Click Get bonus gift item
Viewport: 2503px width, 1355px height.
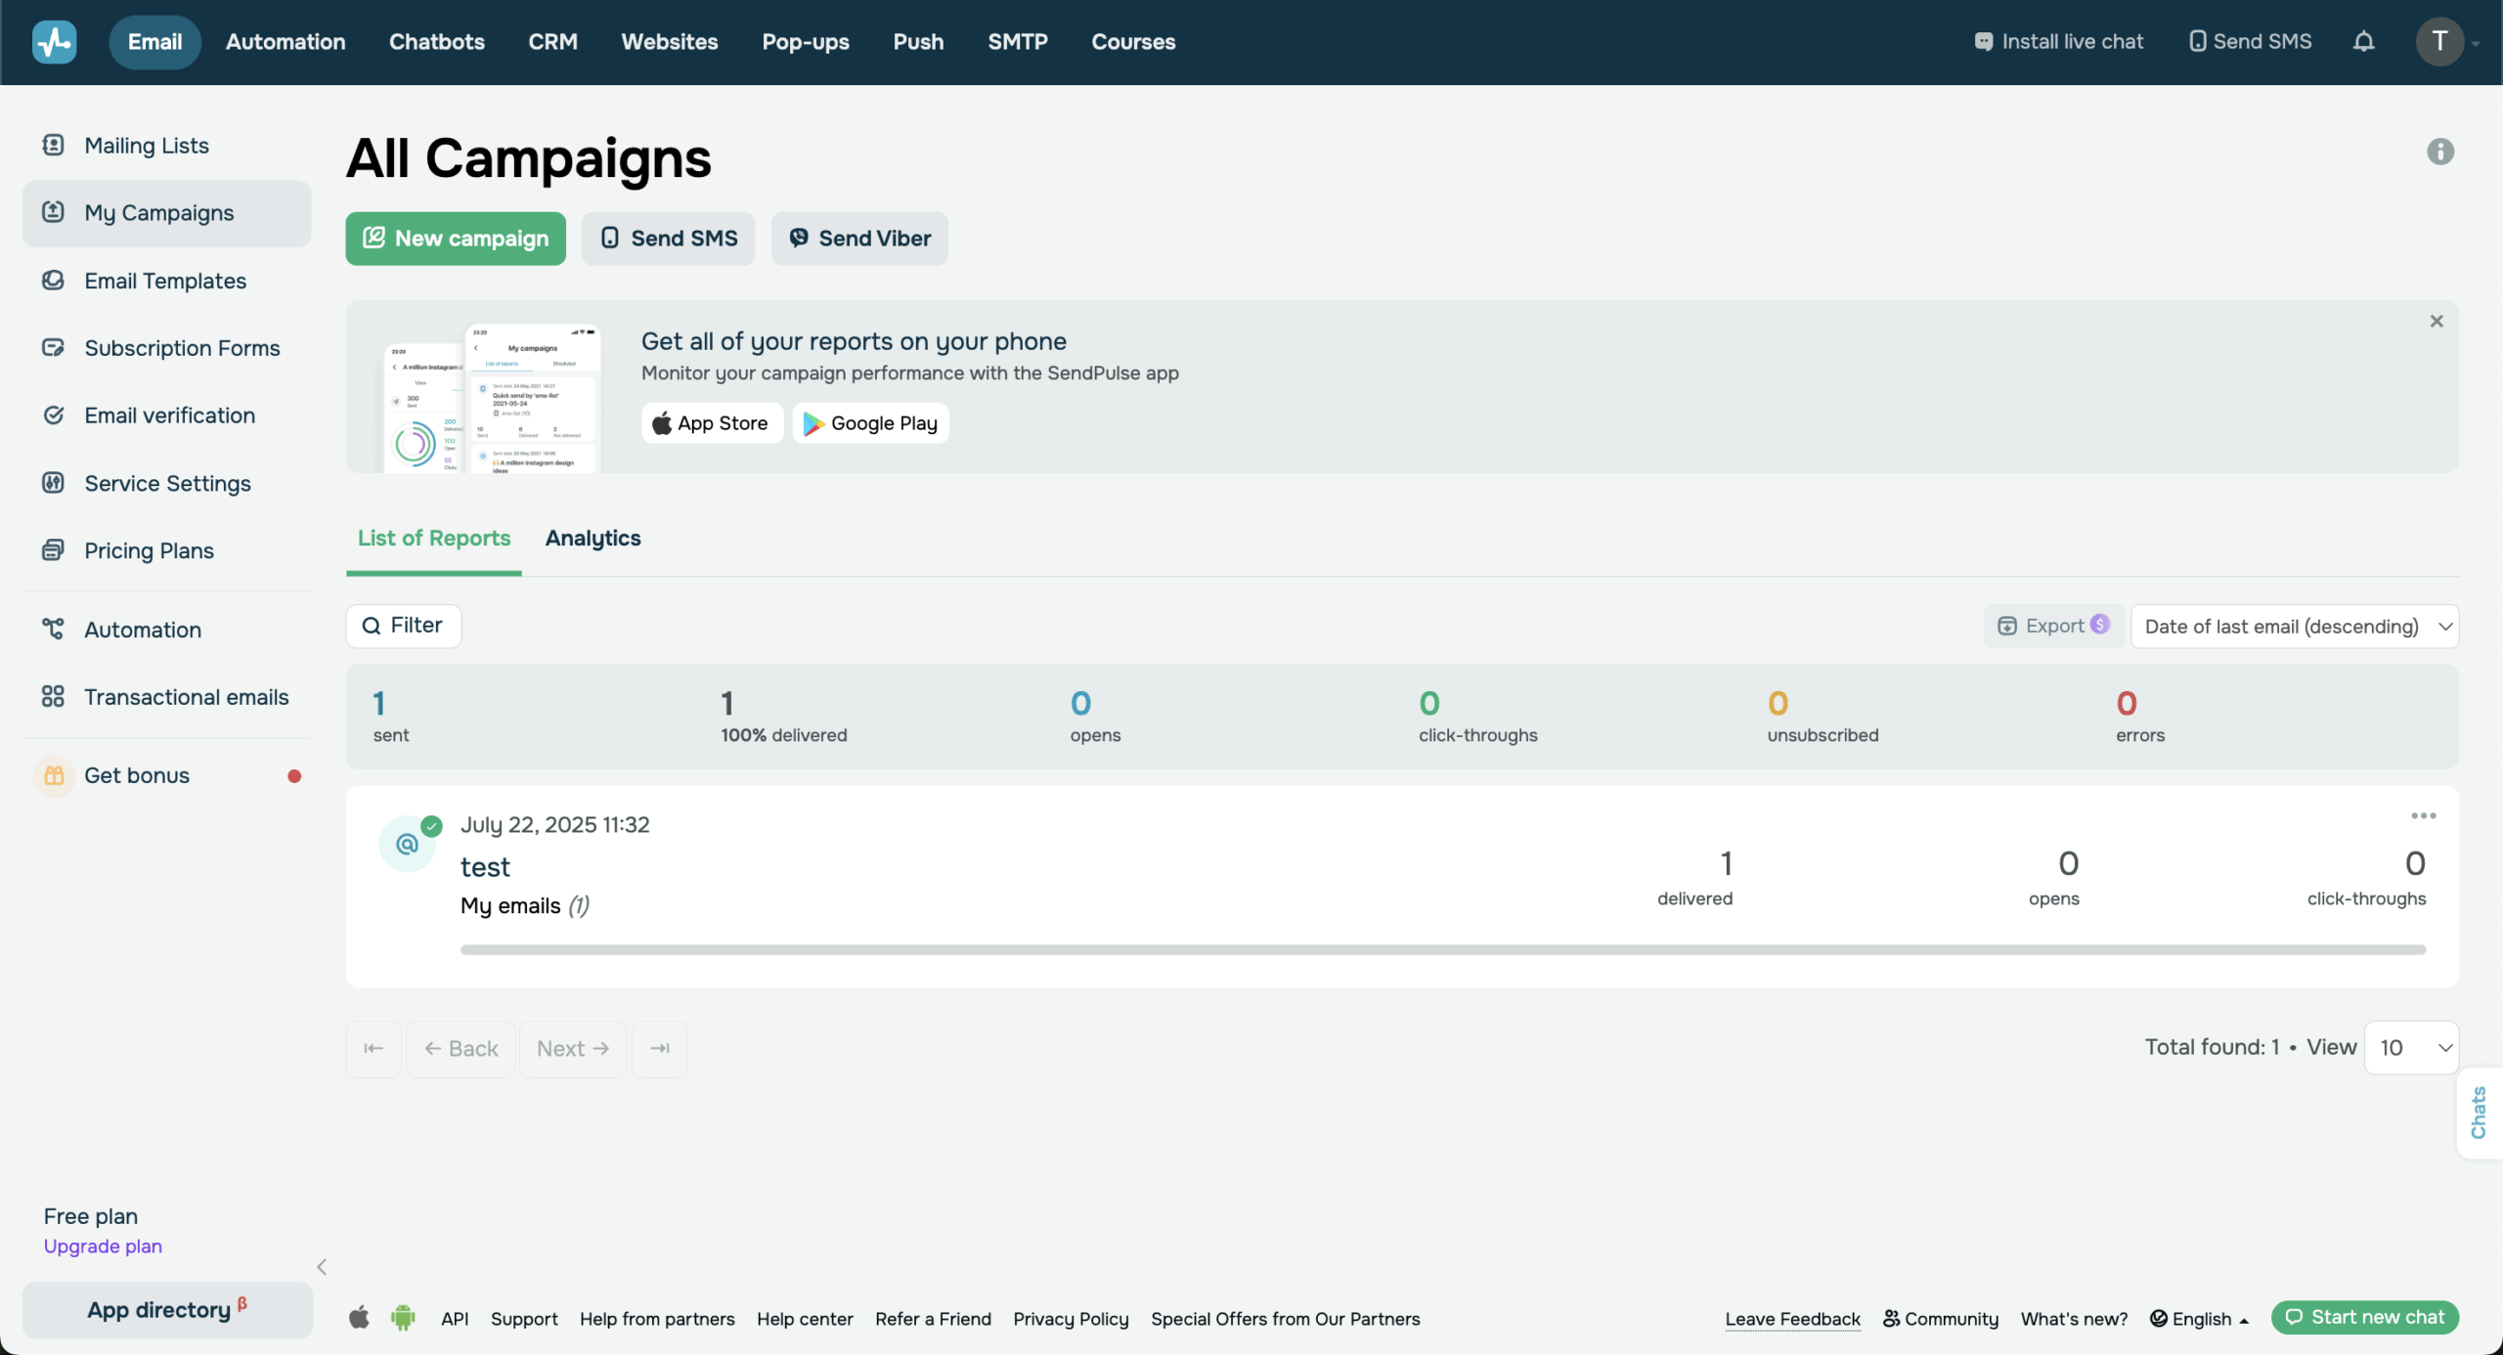tap(166, 775)
